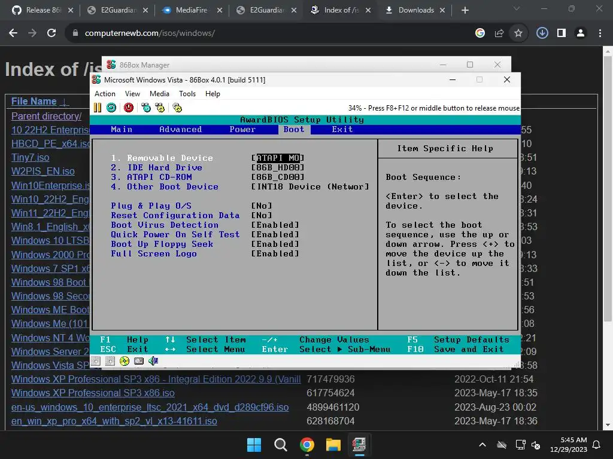Click the second floppy drive status icon
This screenshot has height=459, width=613.
[110, 361]
